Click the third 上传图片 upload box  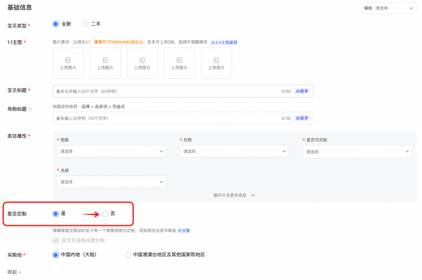(142, 63)
